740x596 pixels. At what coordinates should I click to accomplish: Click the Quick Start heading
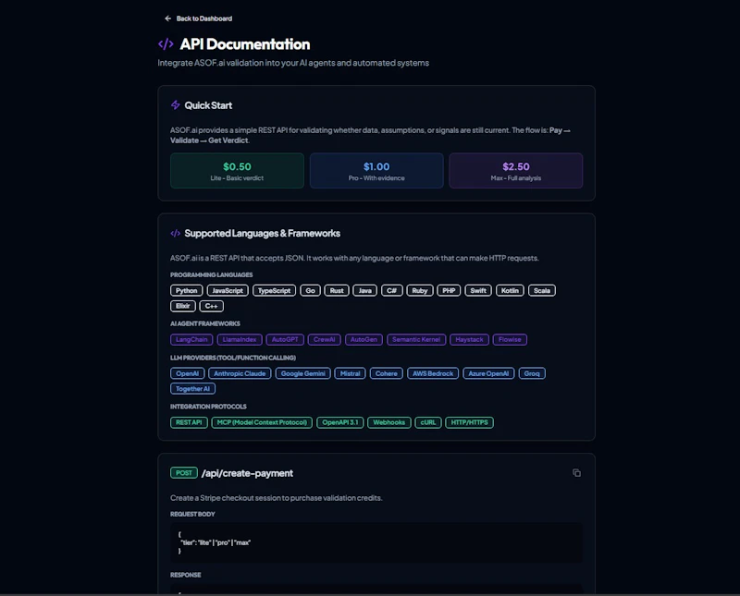point(208,105)
